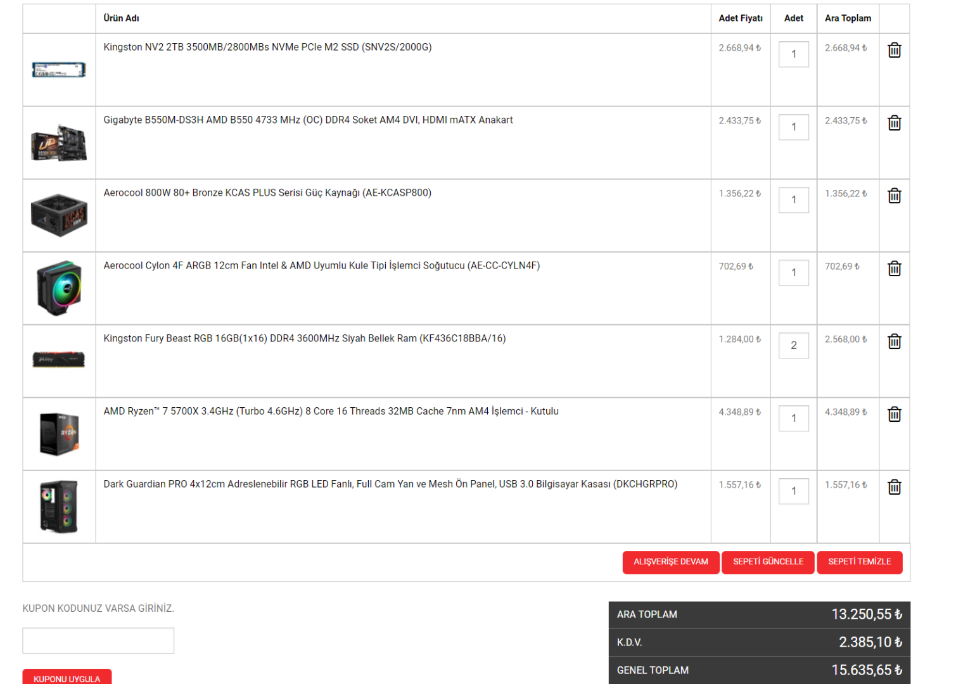Click ALIŞVERİŞE DEVAM button
Viewport: 975px width, 684px height.
tap(671, 562)
